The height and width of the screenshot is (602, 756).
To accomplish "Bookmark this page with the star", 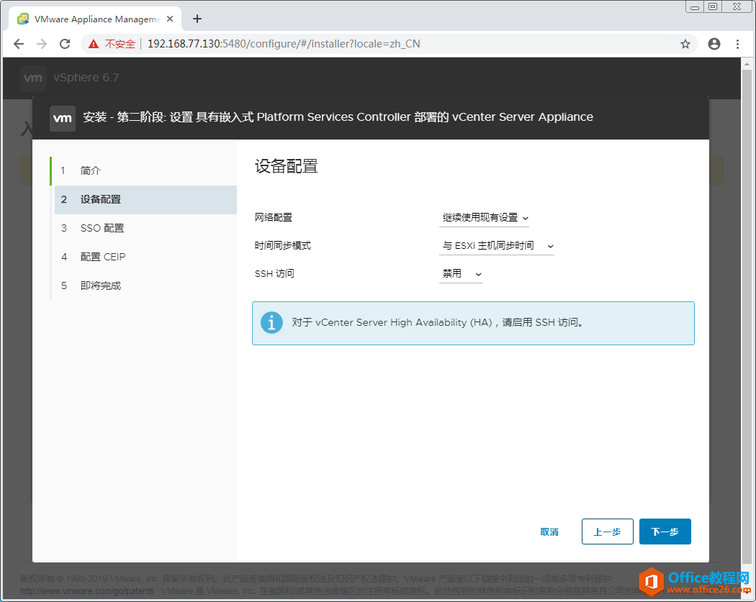I will [x=685, y=44].
